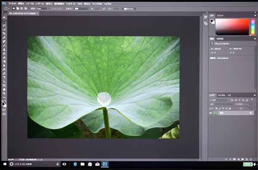The height and width of the screenshot is (170, 258).
Task: Select the Quick Selection tool
Action: (x=4, y=30)
